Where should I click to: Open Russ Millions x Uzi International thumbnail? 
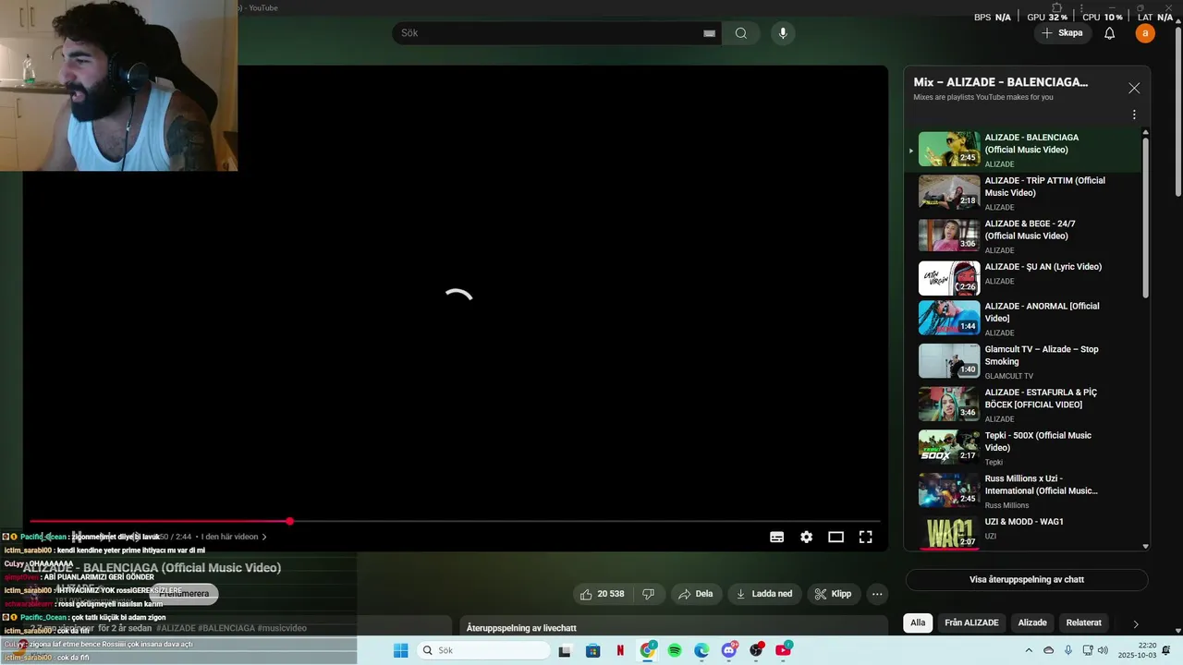click(949, 490)
